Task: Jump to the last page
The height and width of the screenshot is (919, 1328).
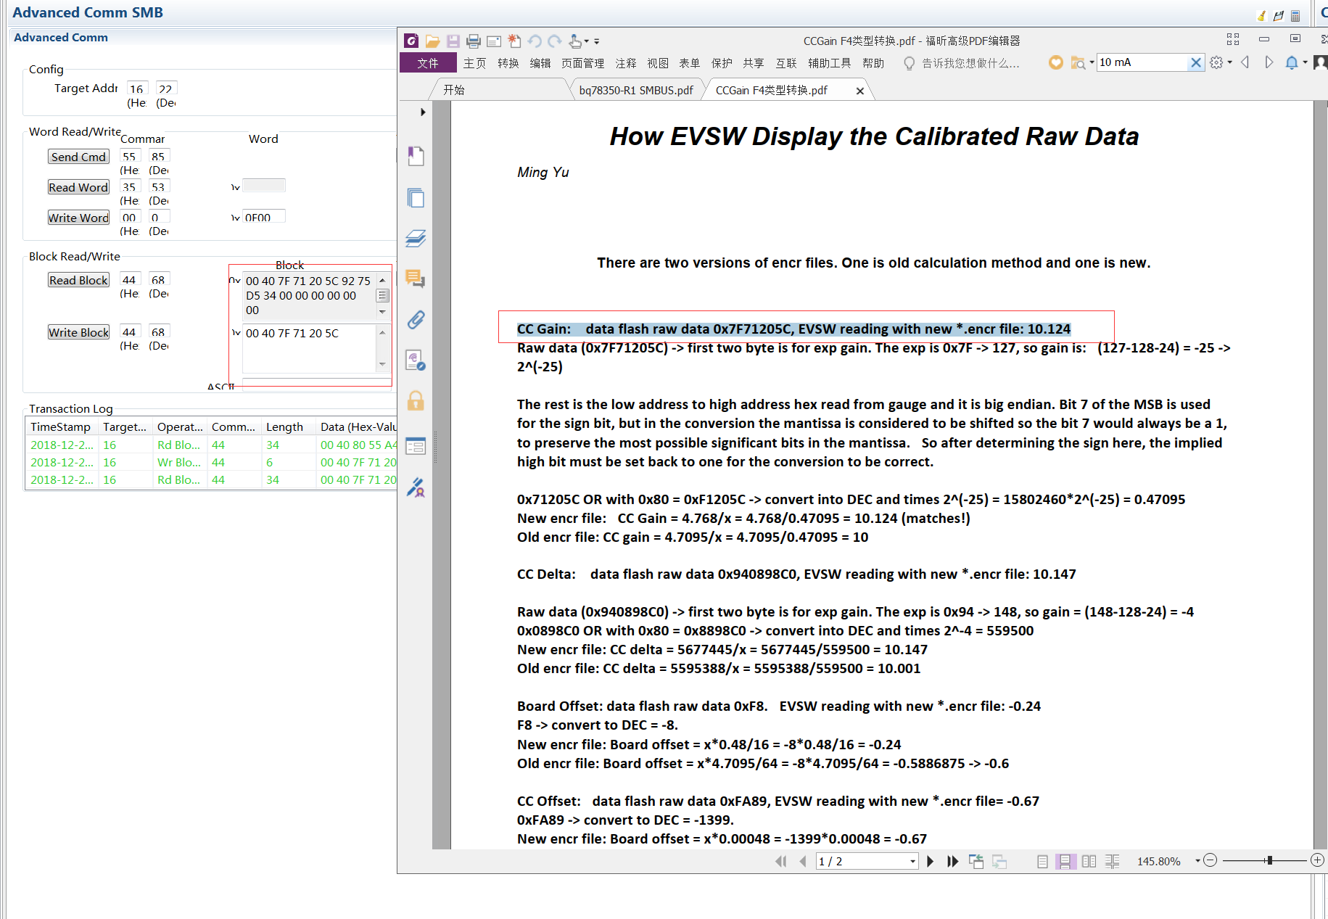Action: (x=953, y=861)
